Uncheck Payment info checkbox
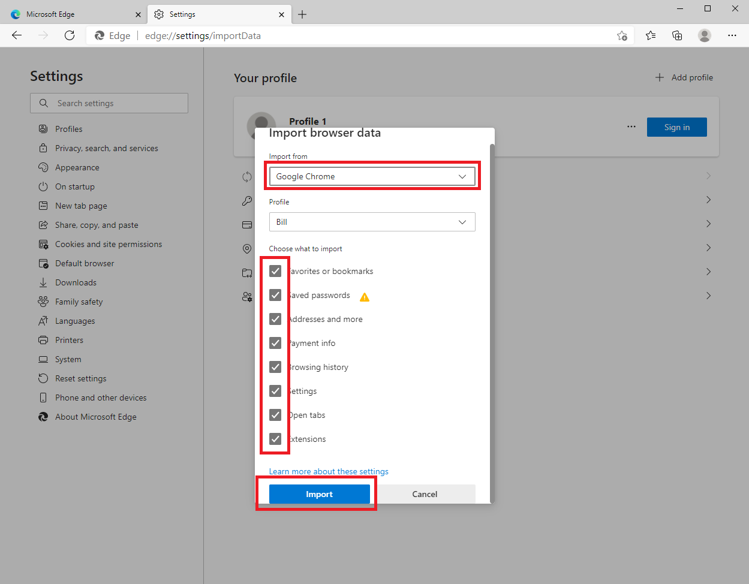This screenshot has height=584, width=749. [x=275, y=343]
